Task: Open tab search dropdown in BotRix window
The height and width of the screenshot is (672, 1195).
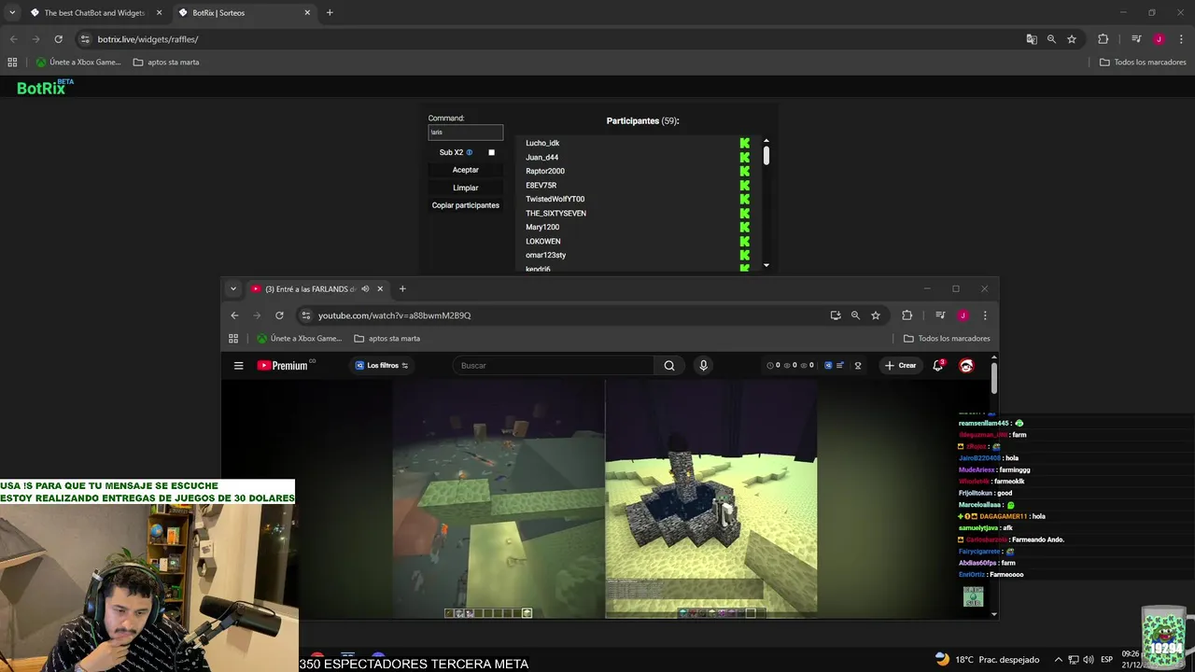Action: [12, 13]
